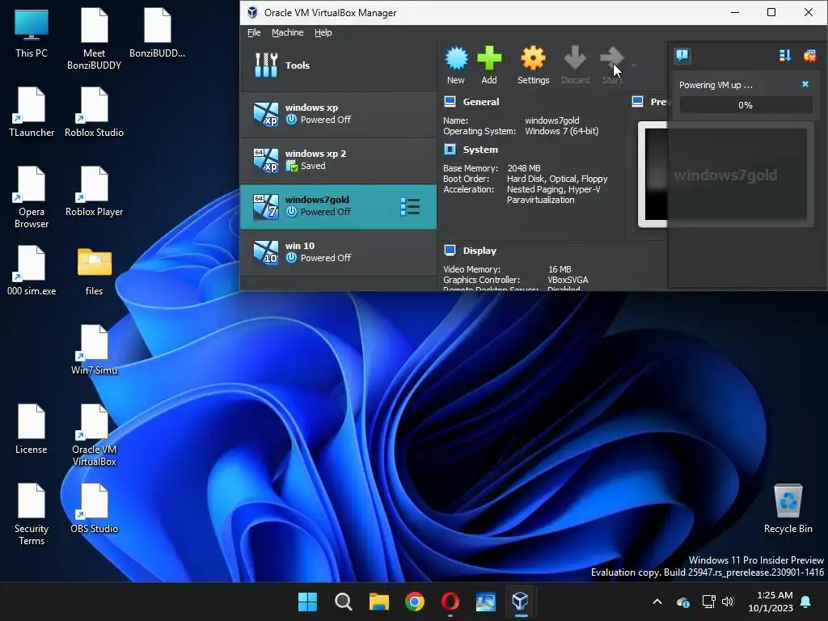Open the clock and date in taskbar
This screenshot has width=828, height=621.
coord(771,602)
